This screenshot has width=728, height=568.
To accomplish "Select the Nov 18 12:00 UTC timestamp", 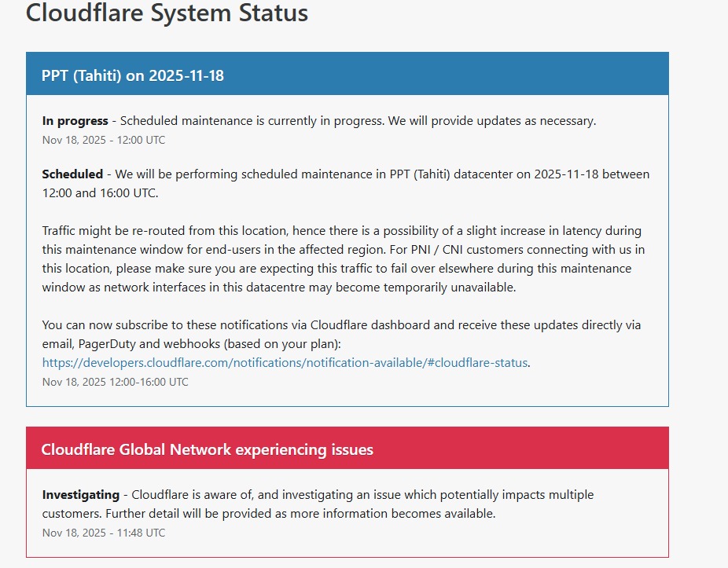I will (103, 139).
